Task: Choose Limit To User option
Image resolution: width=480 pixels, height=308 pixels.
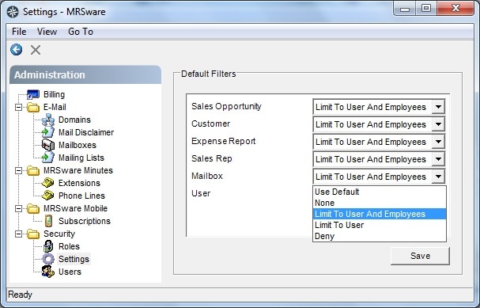Action: coord(380,225)
